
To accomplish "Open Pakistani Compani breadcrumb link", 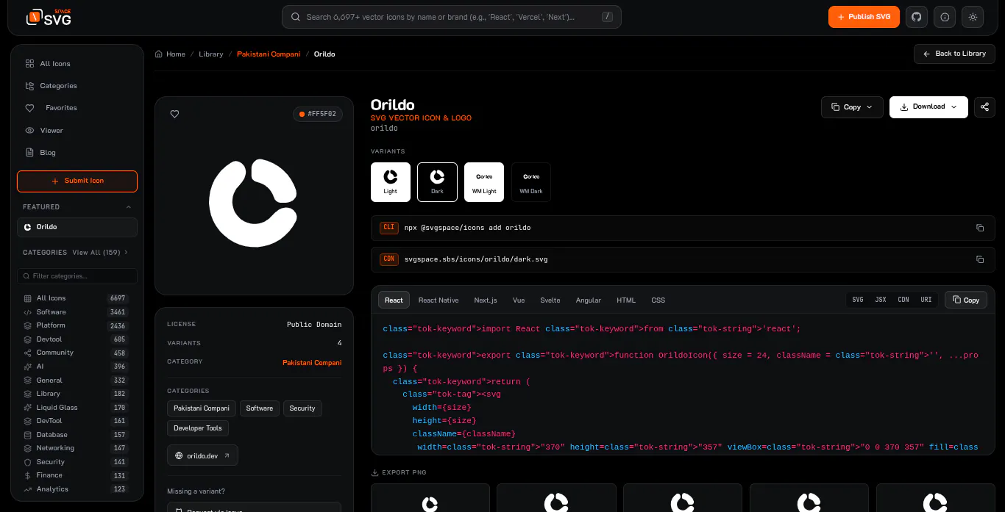I will pos(269,54).
